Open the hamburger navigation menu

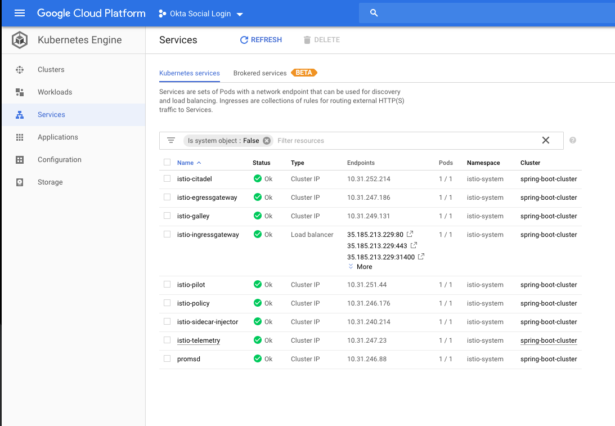pyautogui.click(x=20, y=13)
